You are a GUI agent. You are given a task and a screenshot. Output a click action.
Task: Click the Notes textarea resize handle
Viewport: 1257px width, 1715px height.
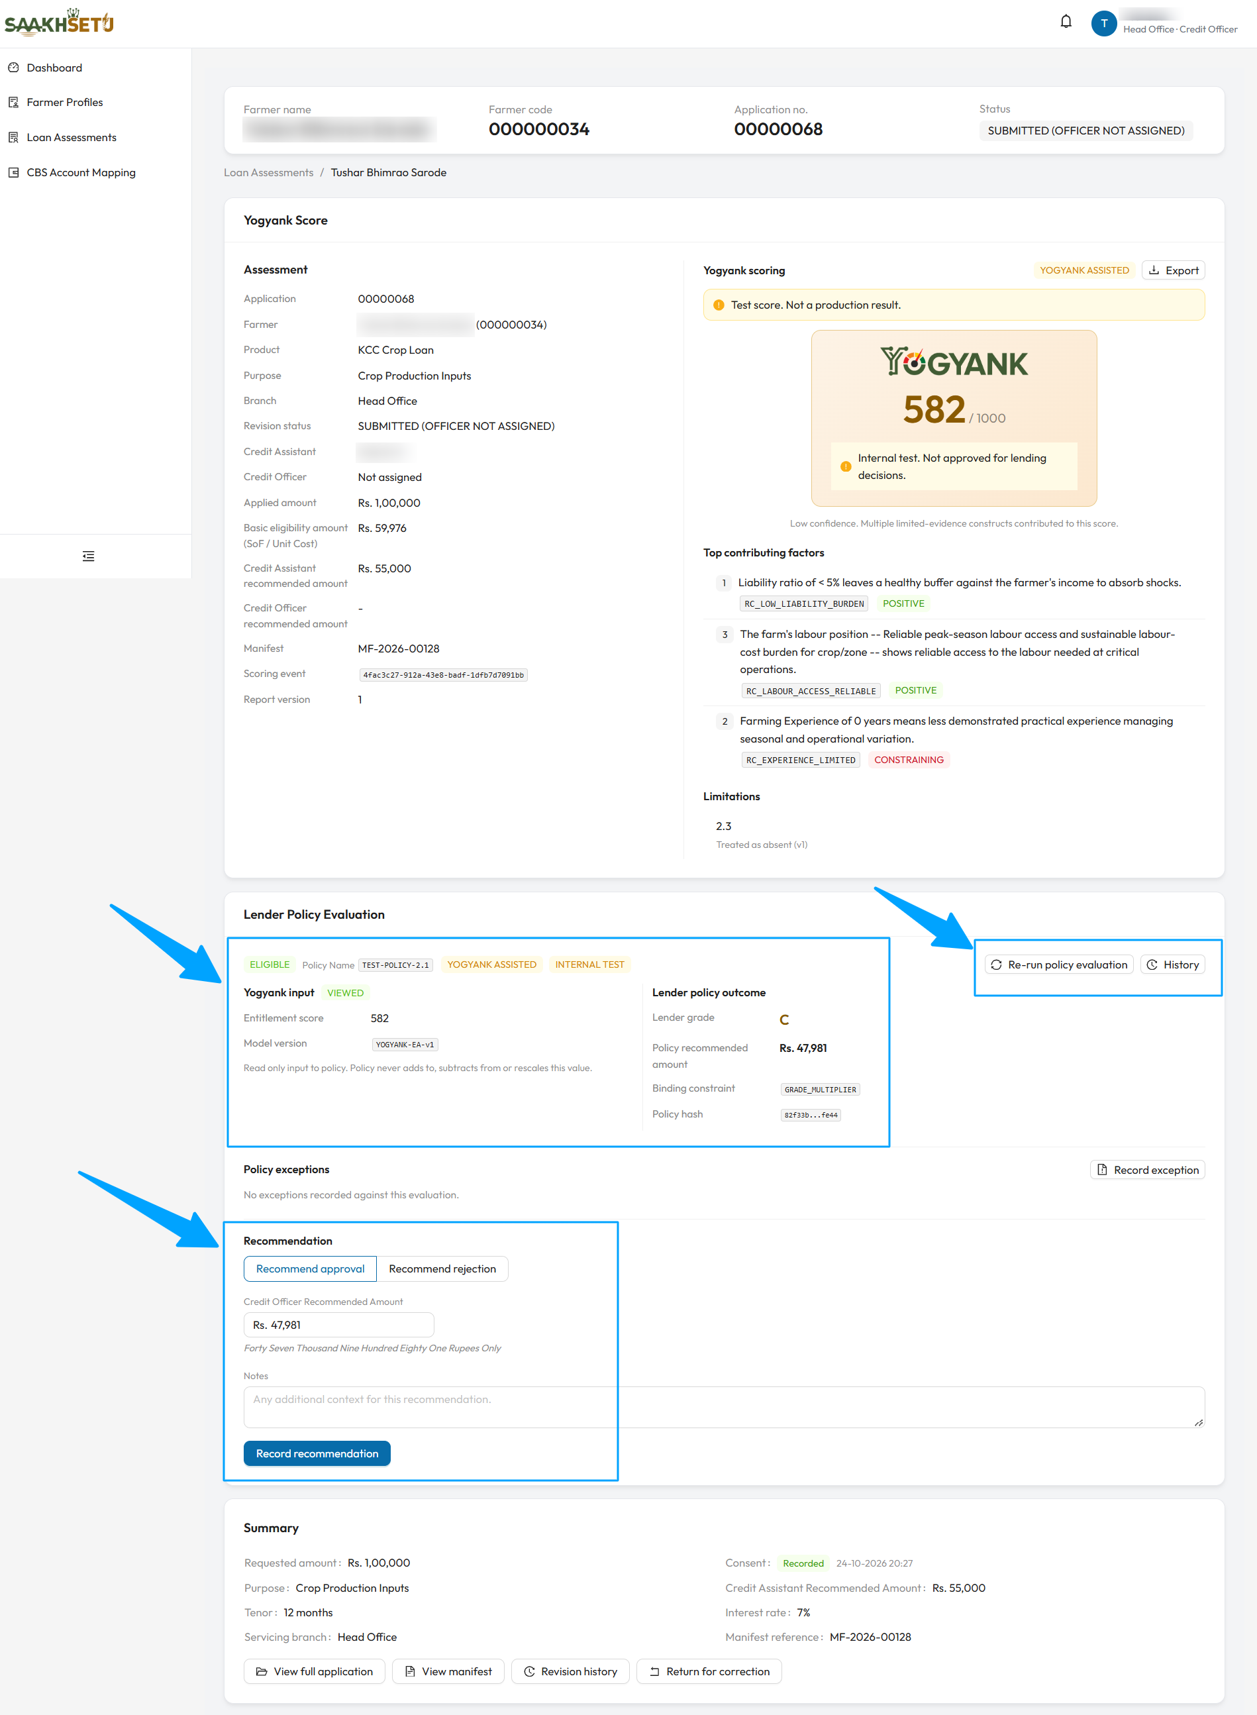point(1199,1422)
